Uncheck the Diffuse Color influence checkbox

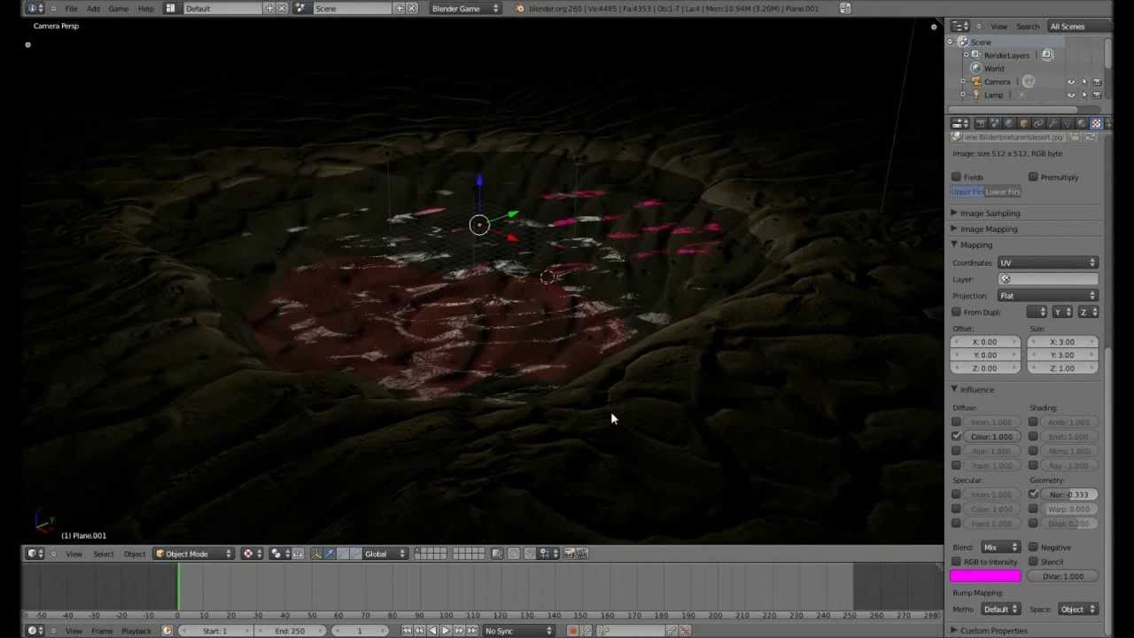click(956, 437)
